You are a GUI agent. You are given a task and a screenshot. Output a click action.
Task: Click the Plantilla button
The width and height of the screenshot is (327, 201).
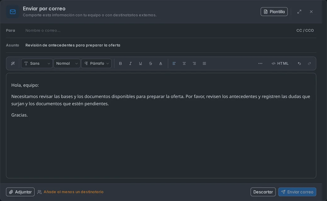pyautogui.click(x=274, y=12)
